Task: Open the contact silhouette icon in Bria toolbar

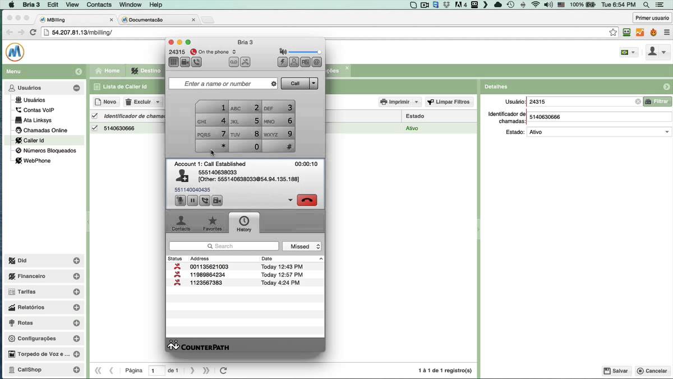Action: [294, 62]
